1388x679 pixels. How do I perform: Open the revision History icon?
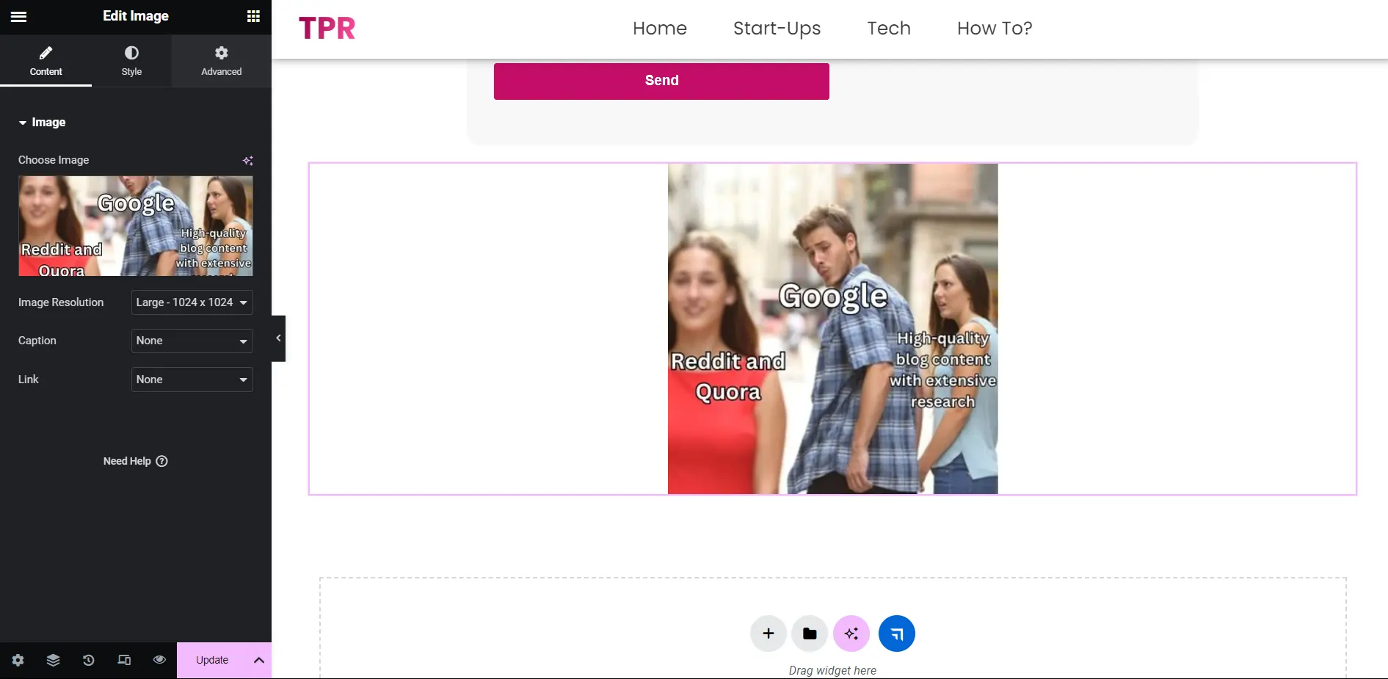tap(88, 660)
